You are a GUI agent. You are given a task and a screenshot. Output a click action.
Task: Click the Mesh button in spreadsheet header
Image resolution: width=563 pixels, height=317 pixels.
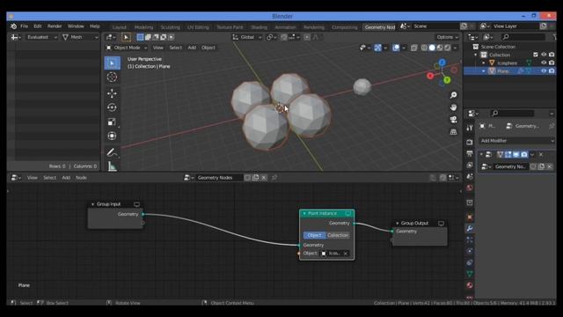[80, 37]
